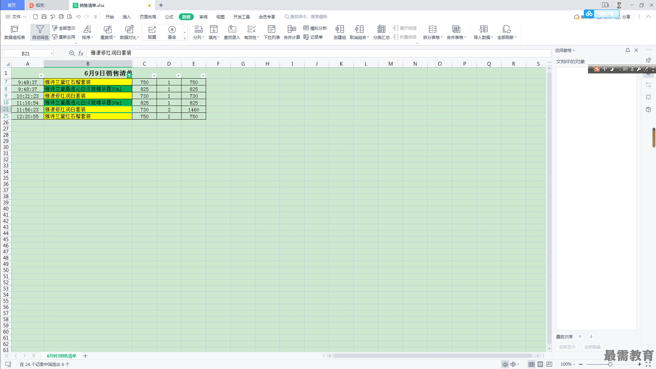Open the Ungroup (取消组合) dropdown
Viewport: 656px width, 369px height.
pyautogui.click(x=359, y=32)
